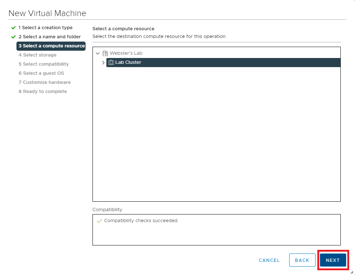Click the green checkmark beside step 2
The image size is (355, 275).
click(x=14, y=37)
